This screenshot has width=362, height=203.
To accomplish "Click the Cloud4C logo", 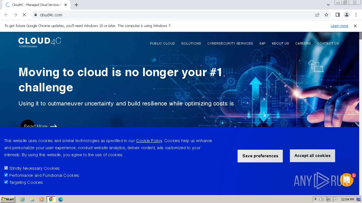I will 40,42.
